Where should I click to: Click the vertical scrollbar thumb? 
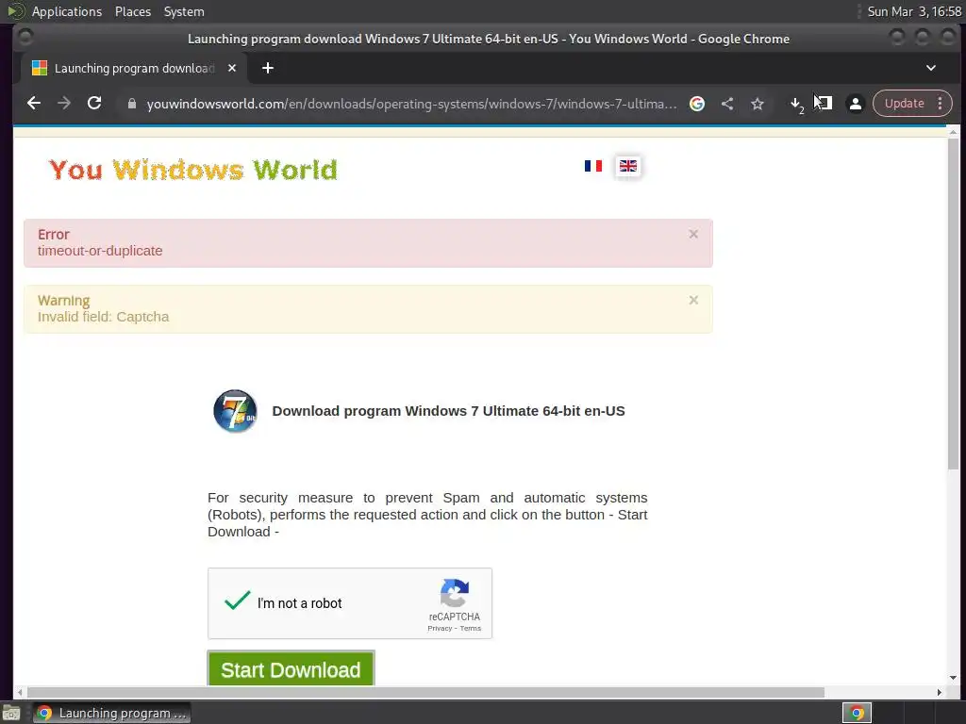click(953, 304)
